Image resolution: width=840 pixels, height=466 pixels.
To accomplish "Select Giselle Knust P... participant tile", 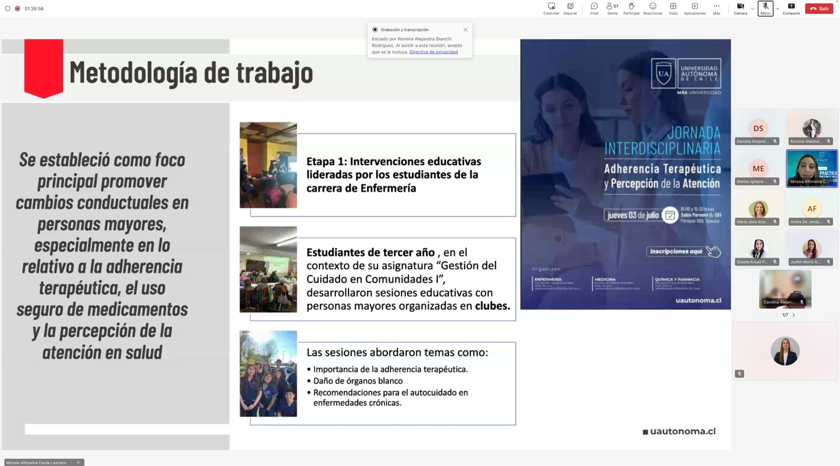I will coord(758,248).
